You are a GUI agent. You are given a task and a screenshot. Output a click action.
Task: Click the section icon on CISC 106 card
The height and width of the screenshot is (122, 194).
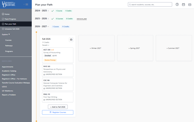coord(44,88)
